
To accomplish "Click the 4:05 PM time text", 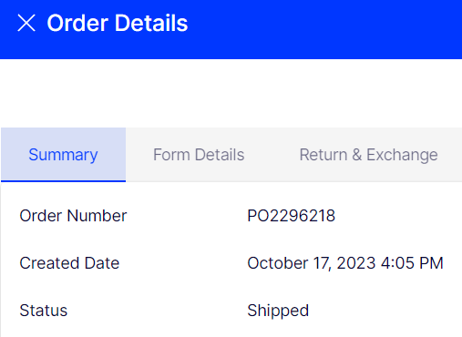I will (x=412, y=263).
